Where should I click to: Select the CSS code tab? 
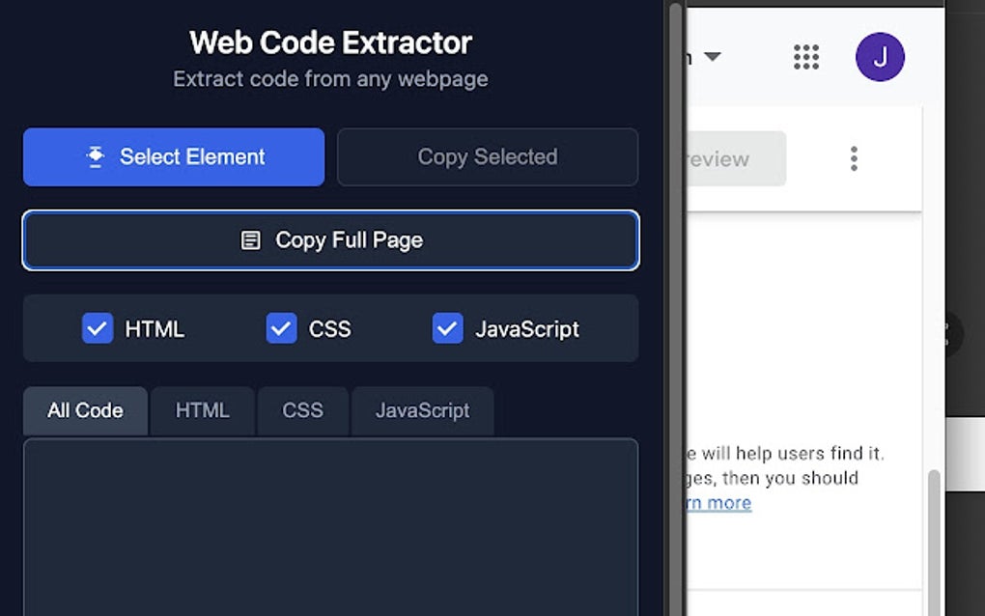click(x=302, y=409)
